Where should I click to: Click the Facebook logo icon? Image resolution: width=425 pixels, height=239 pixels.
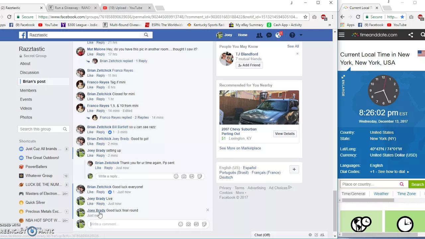coord(22,35)
